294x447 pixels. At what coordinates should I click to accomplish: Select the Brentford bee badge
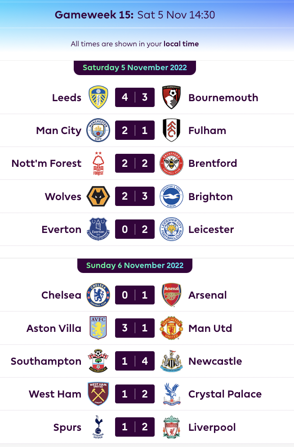pos(171,163)
